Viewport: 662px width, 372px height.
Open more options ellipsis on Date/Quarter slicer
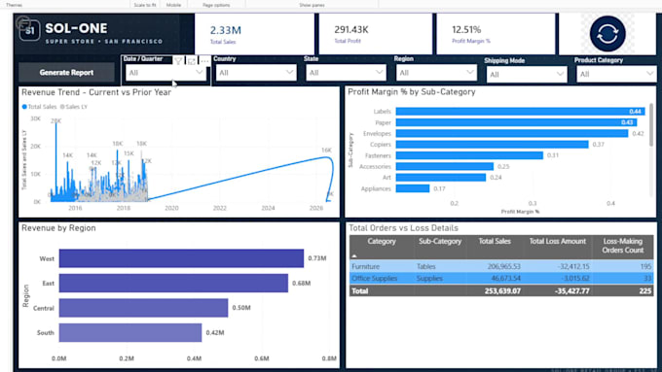[x=204, y=61]
